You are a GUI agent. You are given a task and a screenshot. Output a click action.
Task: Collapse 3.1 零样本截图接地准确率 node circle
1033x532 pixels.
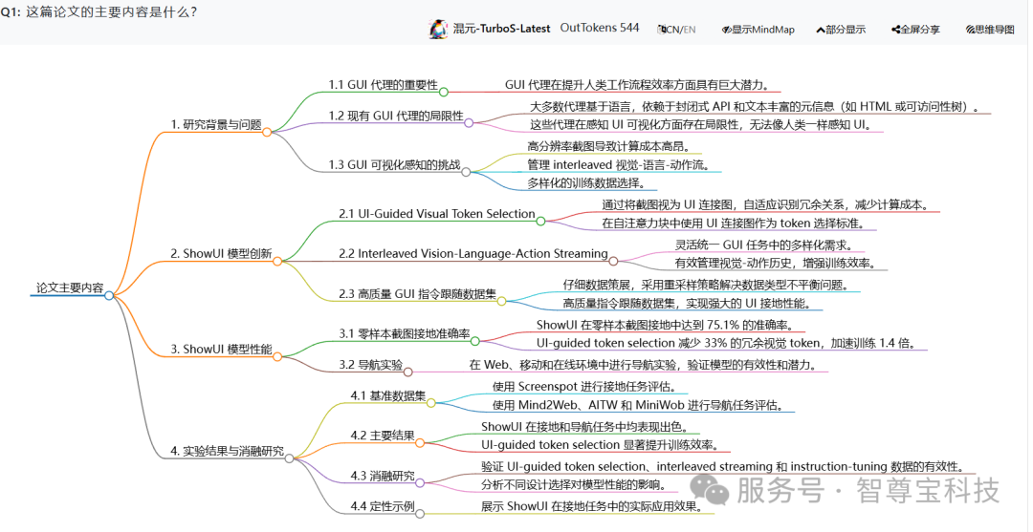(475, 341)
